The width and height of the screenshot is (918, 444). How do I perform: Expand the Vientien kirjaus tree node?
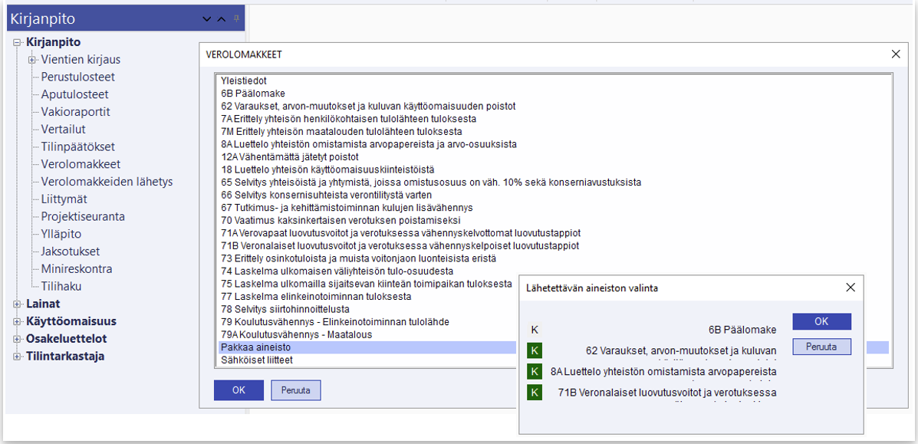pyautogui.click(x=32, y=60)
